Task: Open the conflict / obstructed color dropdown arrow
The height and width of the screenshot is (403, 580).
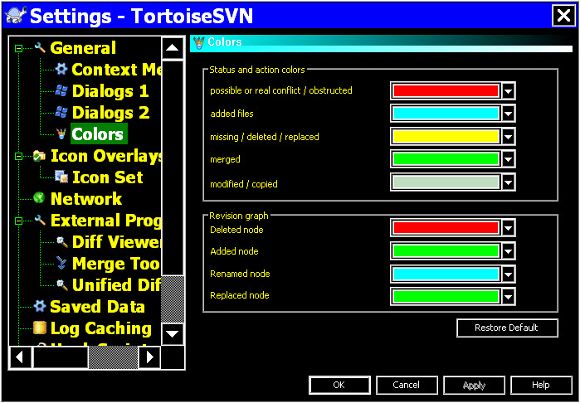Action: pyautogui.click(x=509, y=91)
